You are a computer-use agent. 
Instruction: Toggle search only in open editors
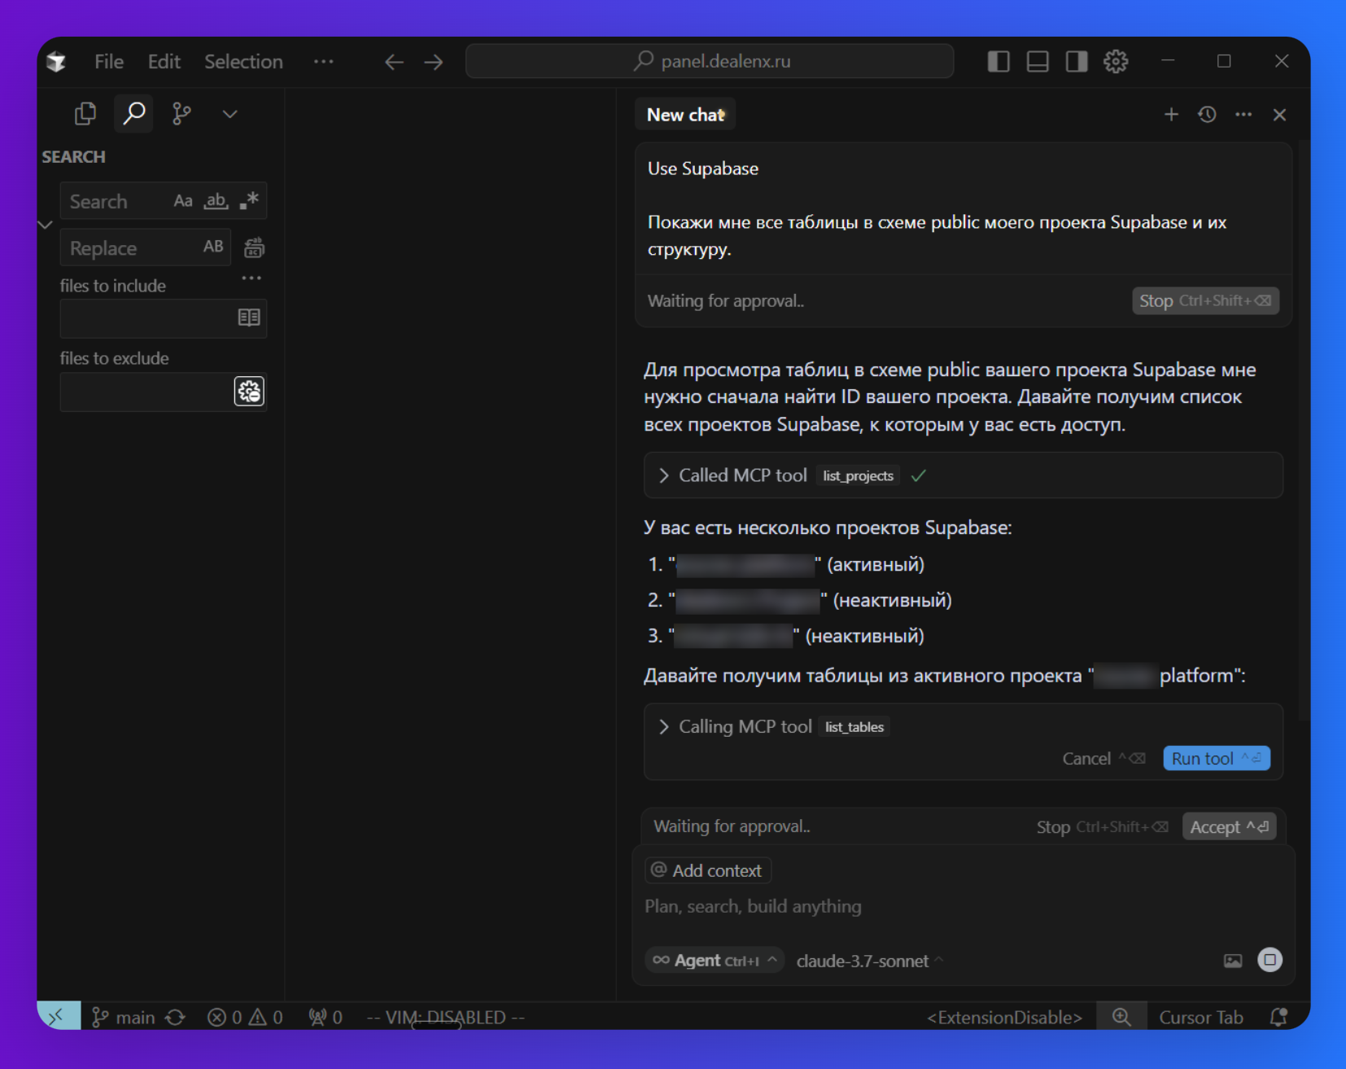249,318
